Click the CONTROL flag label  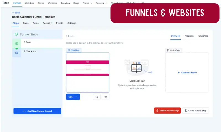tap(74, 50)
